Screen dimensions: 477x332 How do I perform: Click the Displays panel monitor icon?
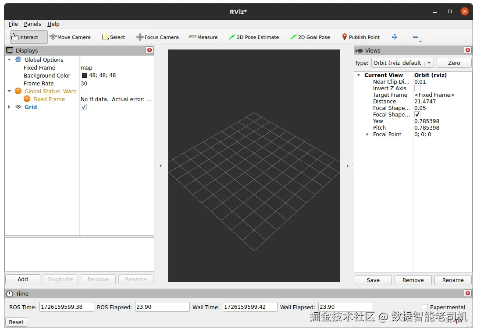[10, 50]
